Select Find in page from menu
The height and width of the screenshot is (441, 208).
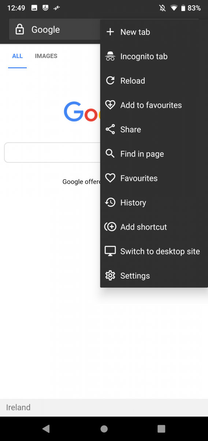click(x=154, y=154)
